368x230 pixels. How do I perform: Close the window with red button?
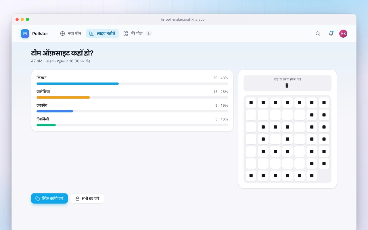coord(17,20)
